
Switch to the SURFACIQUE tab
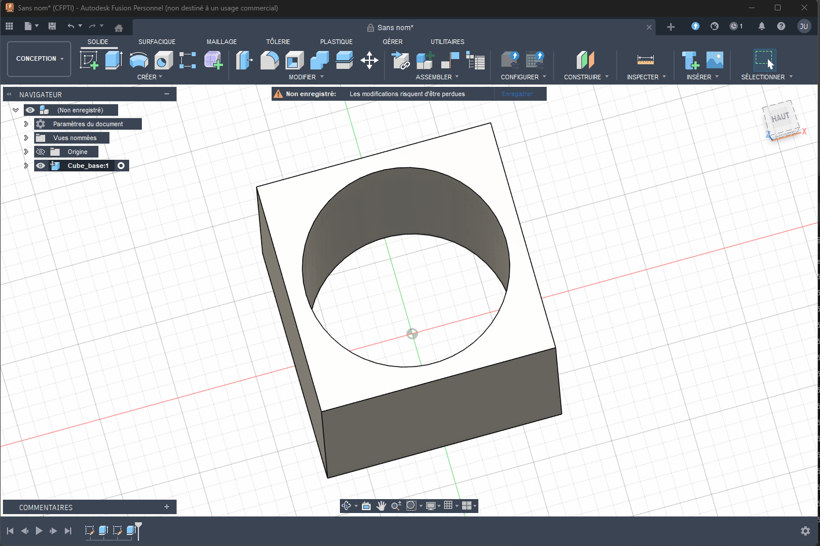156,41
